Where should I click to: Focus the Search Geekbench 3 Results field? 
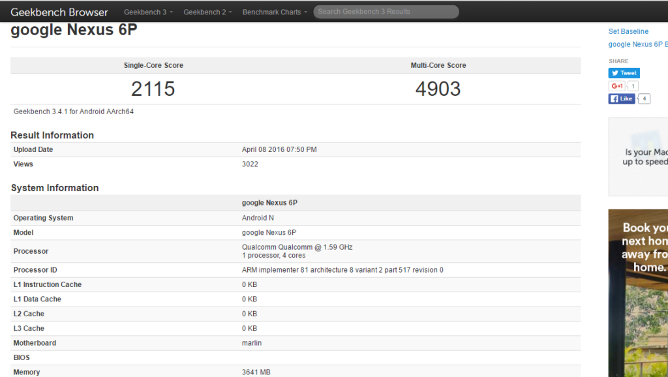[386, 12]
